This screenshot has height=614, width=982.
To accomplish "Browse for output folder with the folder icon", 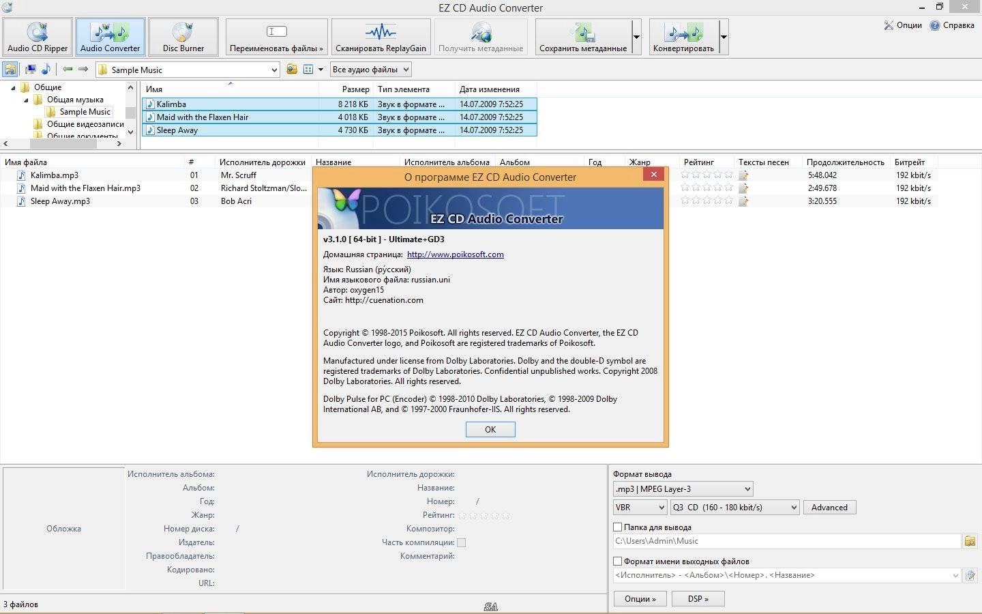I will [x=970, y=541].
